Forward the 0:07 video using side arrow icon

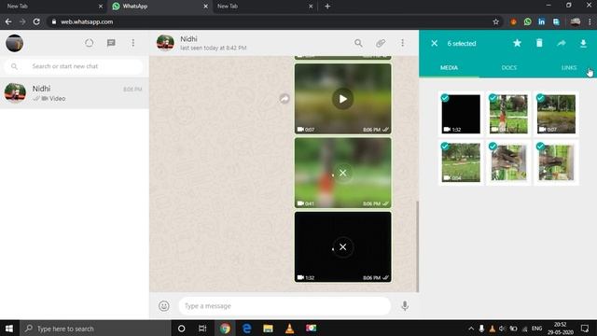coord(285,99)
